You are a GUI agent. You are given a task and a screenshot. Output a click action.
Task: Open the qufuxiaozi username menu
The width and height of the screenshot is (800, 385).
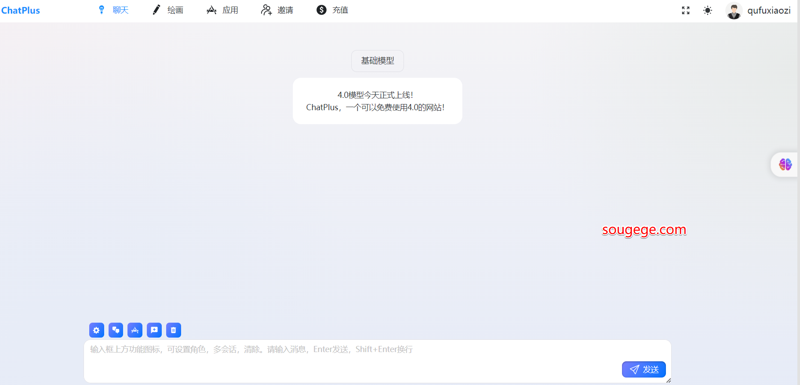(769, 11)
